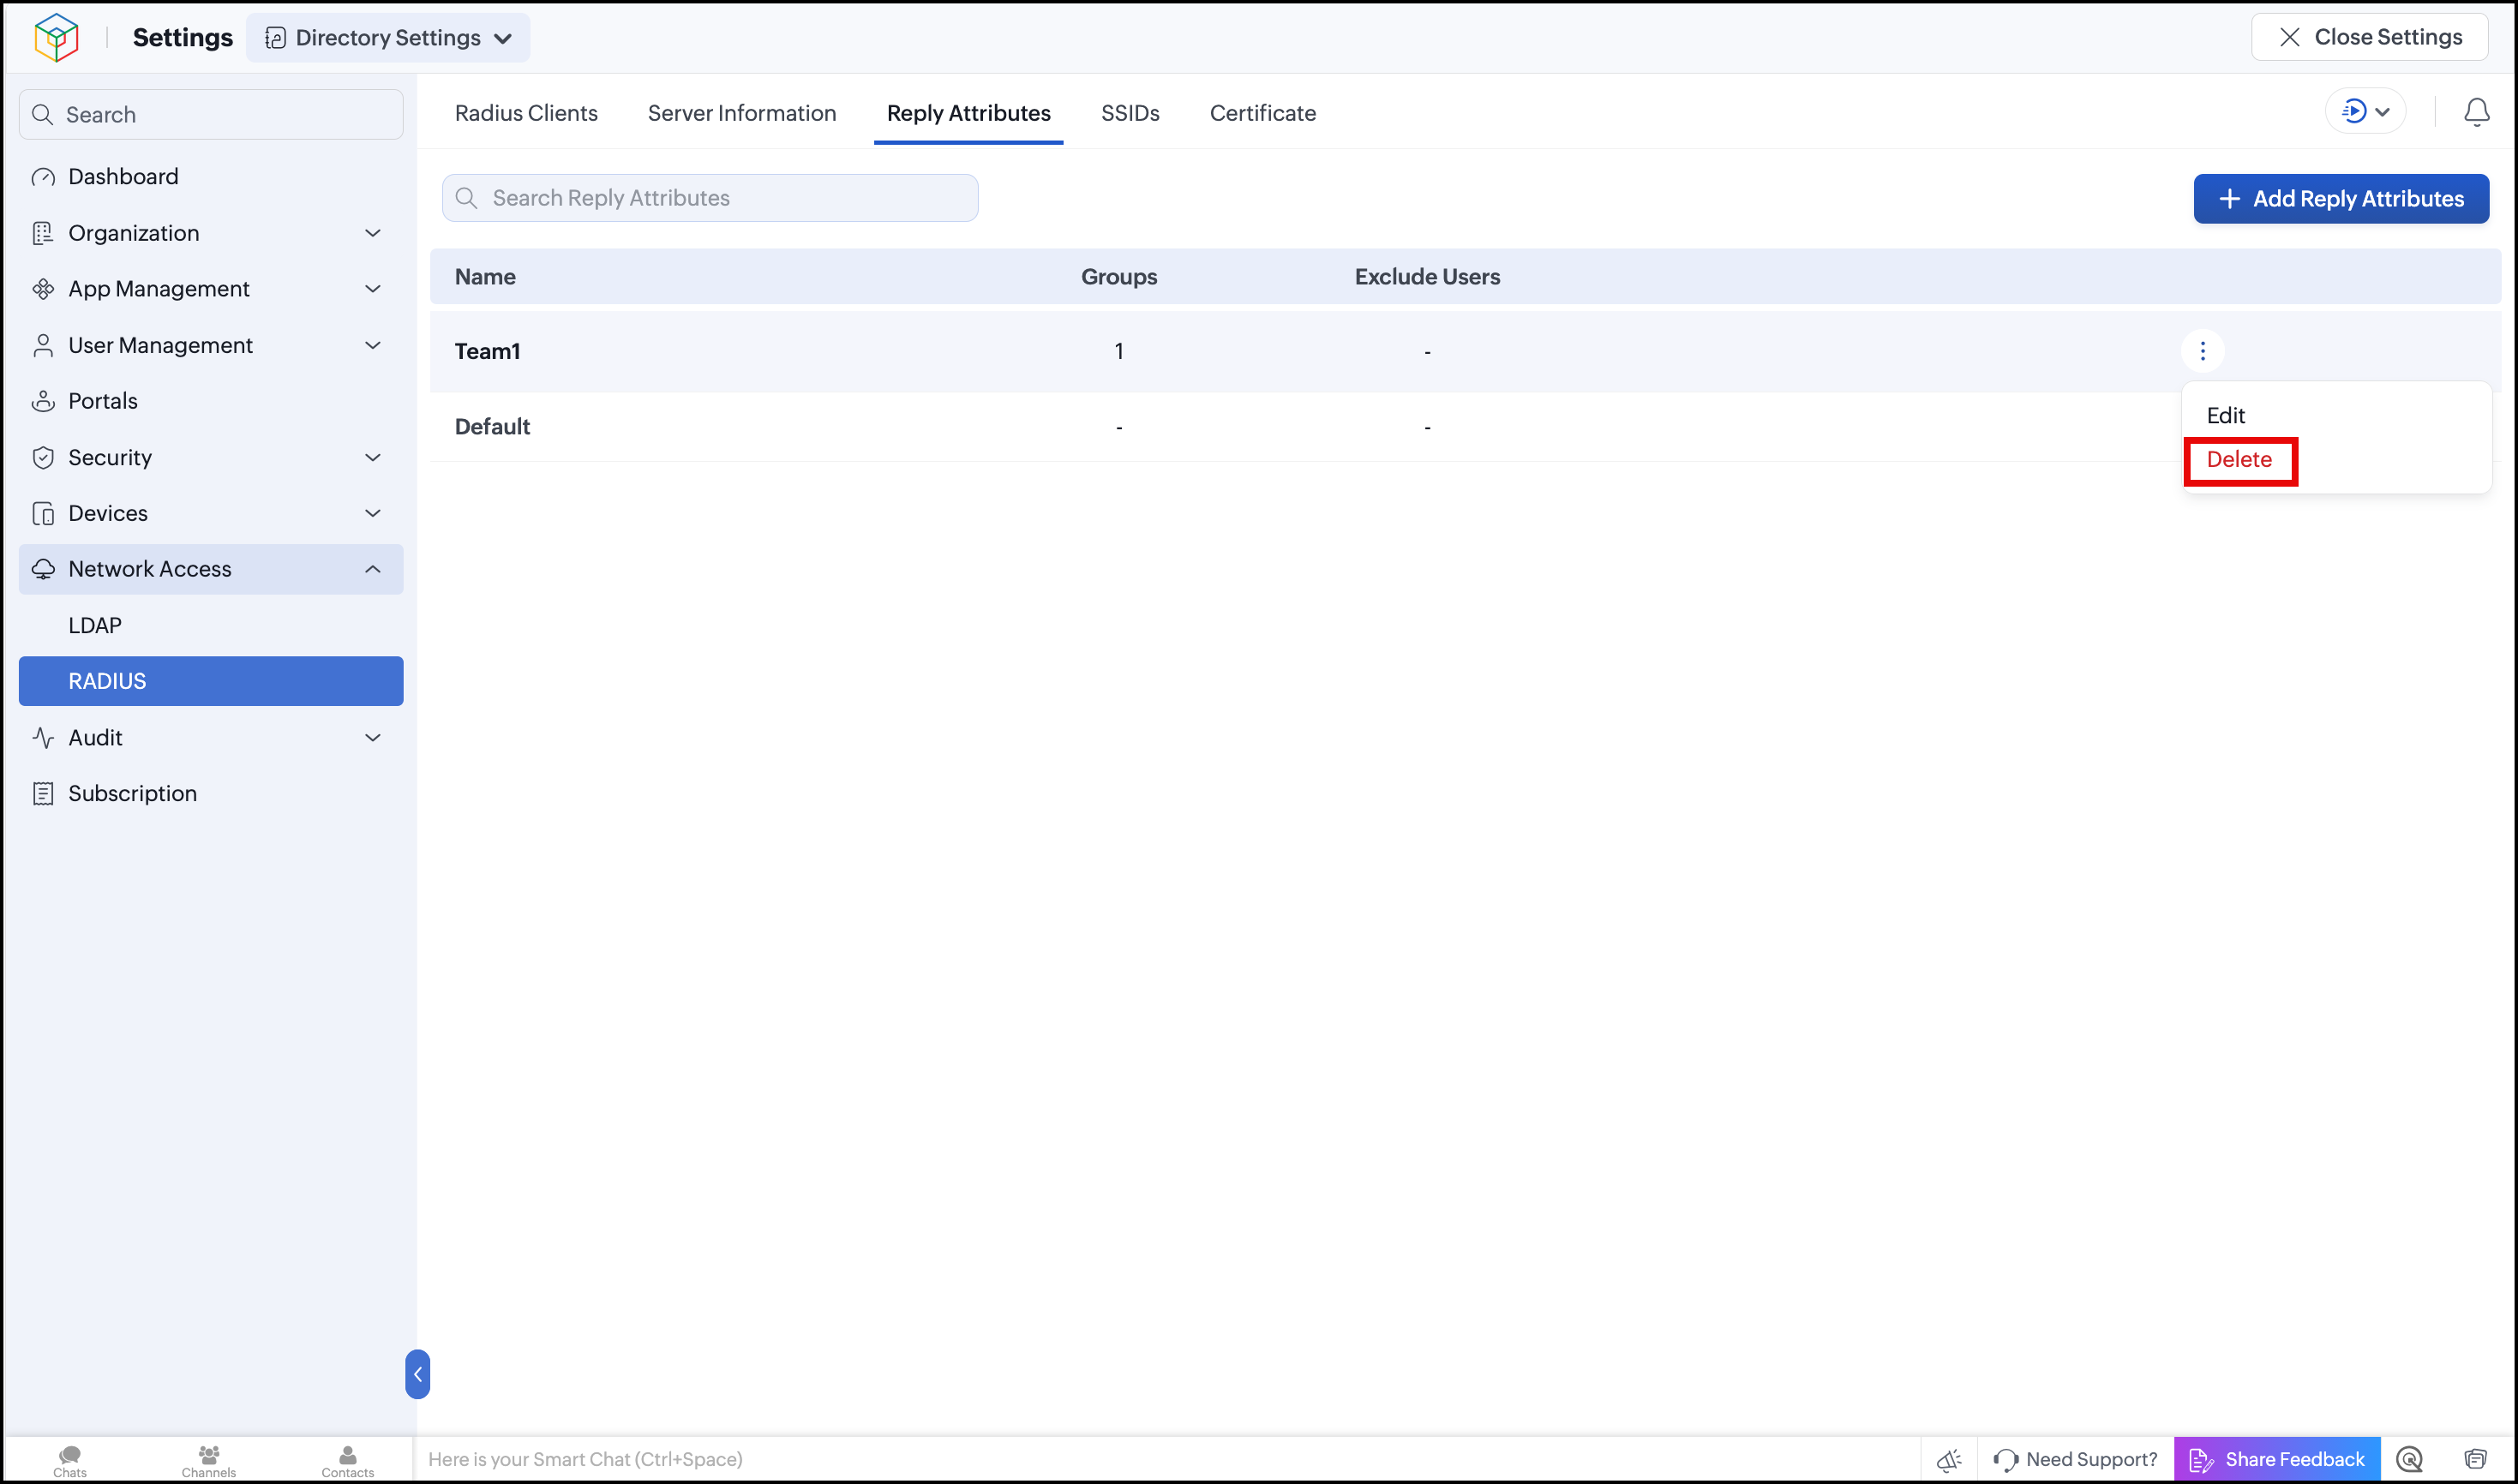The height and width of the screenshot is (1484, 2518).
Task: Click the Audit pulse icon
Action: click(43, 738)
